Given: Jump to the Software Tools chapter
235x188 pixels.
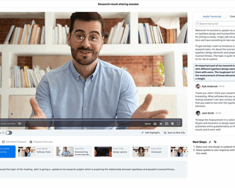Looking at the screenshot, I should (x=36, y=152).
